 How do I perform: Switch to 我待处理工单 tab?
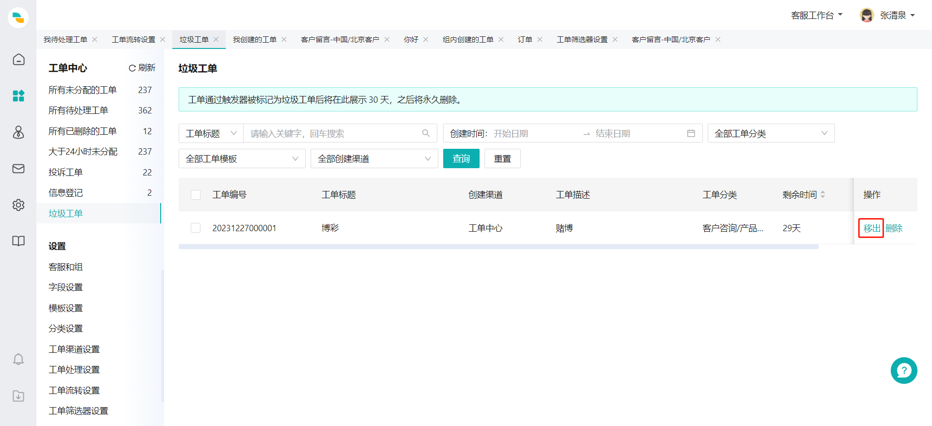(66, 40)
